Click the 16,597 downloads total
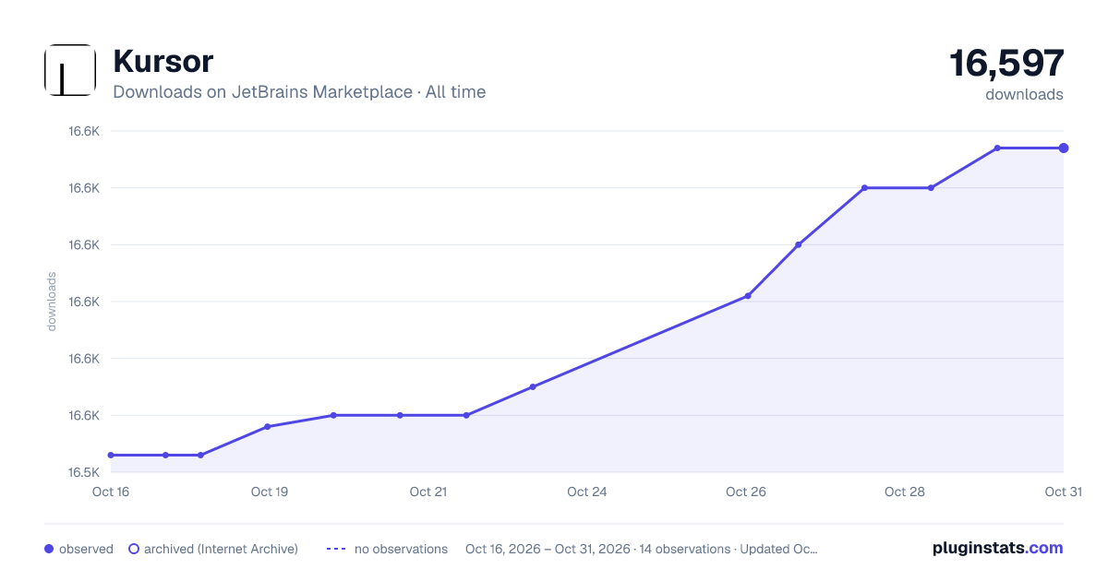The width and height of the screenshot is (1108, 581). [1006, 64]
